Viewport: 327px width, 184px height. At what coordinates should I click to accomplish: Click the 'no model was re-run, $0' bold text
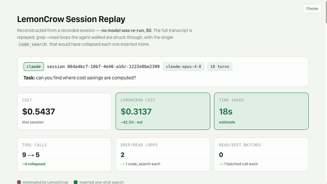[126, 30]
